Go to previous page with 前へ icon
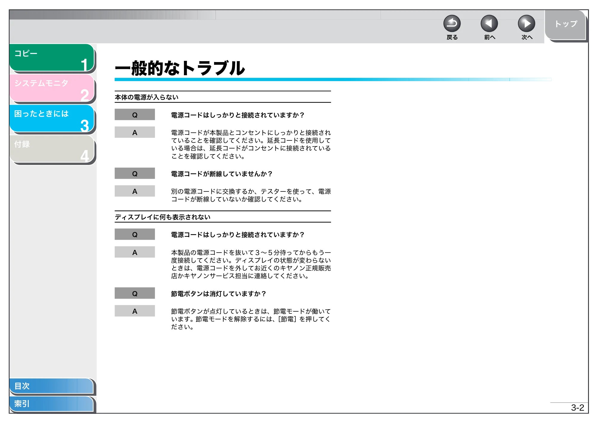The width and height of the screenshot is (597, 422). (489, 24)
